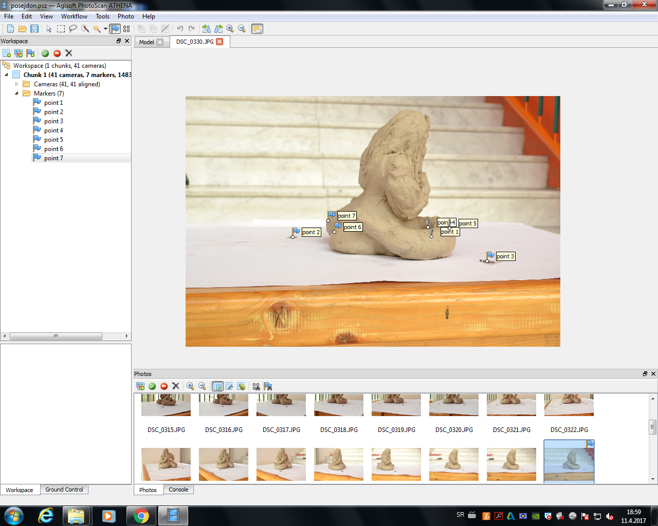Expand the Cameras (41, 41 aligned) folder
Screen dimensions: 658x526
coord(16,84)
